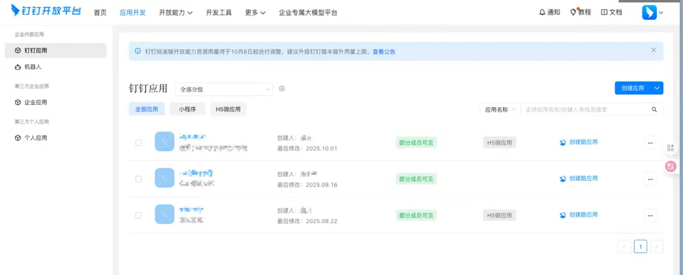Open 文档 documentation
This screenshot has width=683, height=275.
click(x=611, y=12)
